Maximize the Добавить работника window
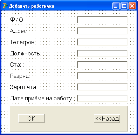 point(124,6)
